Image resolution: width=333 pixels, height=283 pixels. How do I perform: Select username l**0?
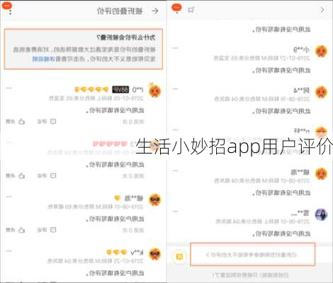[x=137, y=90]
